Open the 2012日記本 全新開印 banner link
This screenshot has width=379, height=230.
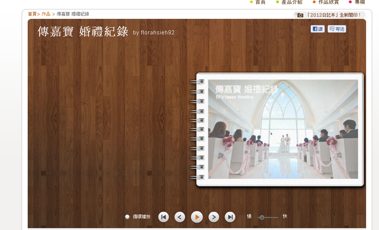[334, 15]
